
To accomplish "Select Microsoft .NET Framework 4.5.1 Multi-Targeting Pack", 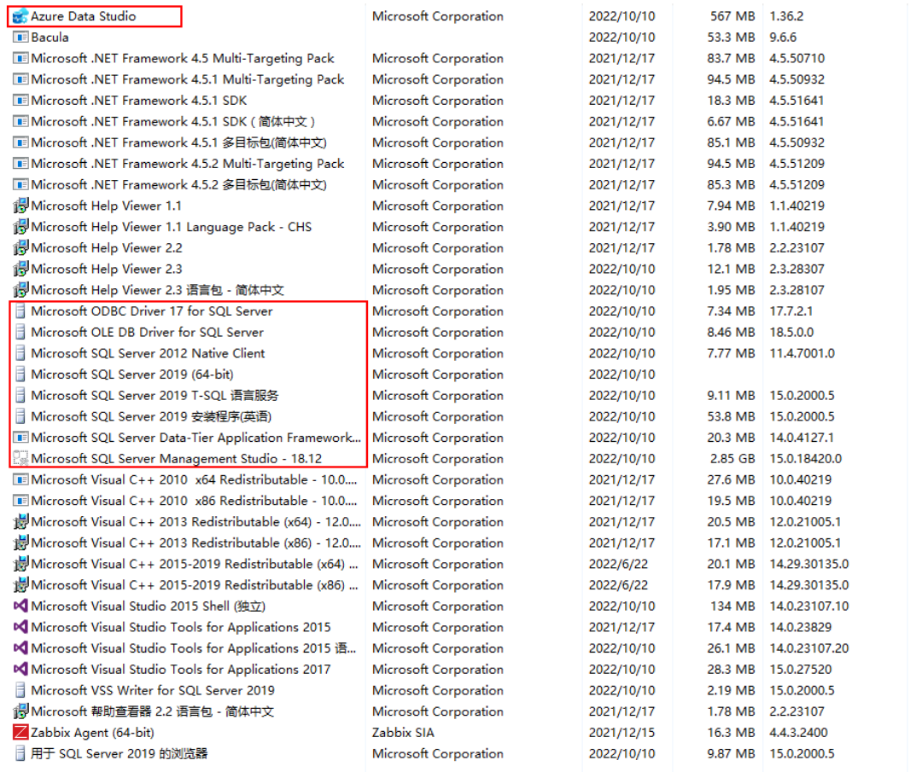I will coord(188,79).
